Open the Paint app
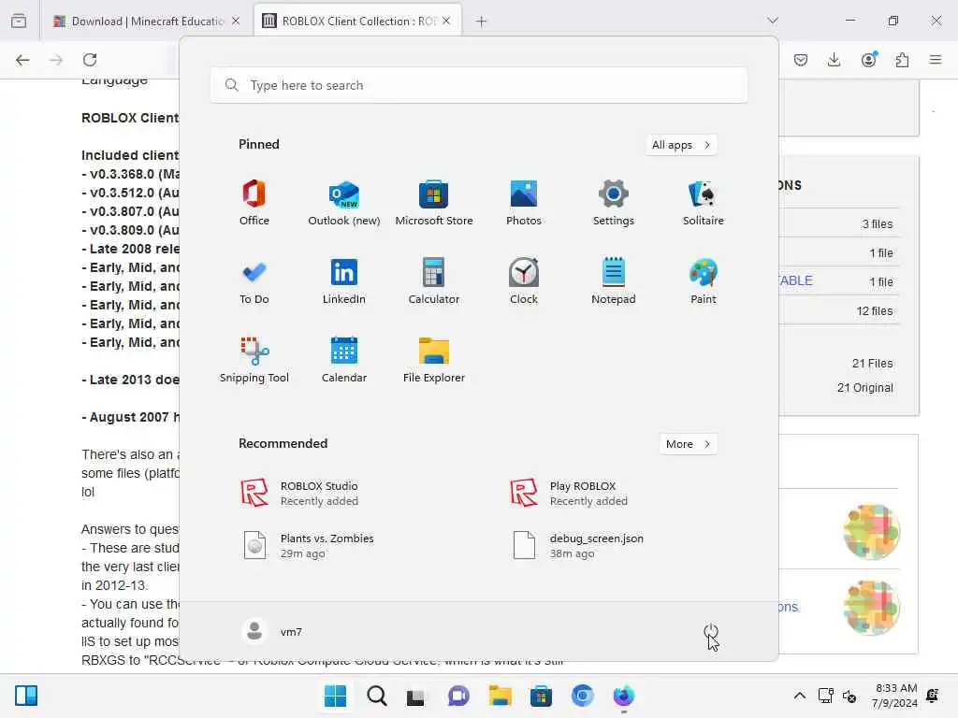The height and width of the screenshot is (718, 958). [704, 281]
